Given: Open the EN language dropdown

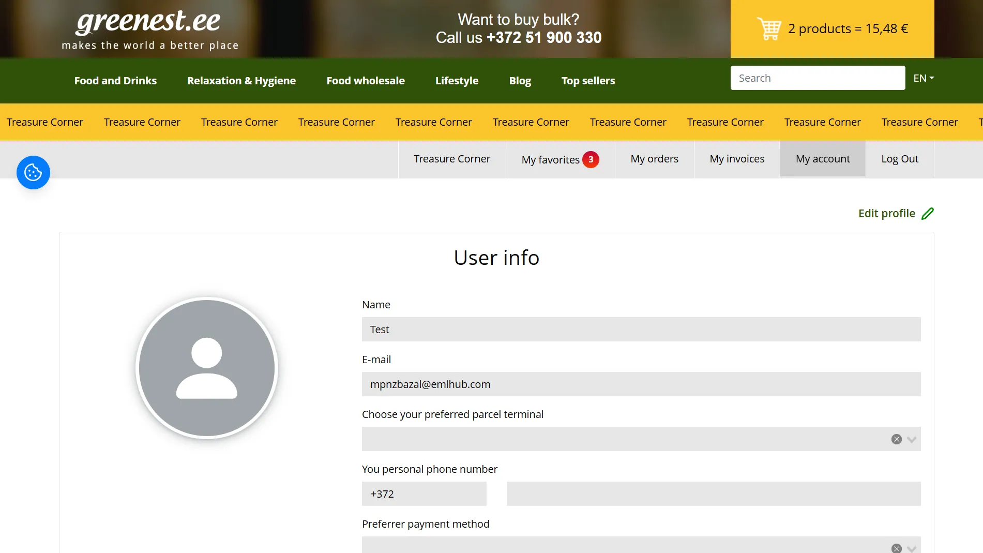Looking at the screenshot, I should [923, 78].
